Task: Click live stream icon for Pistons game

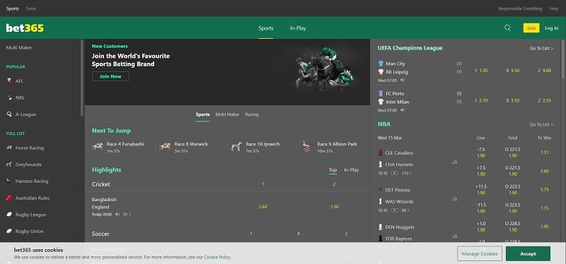Action: click(395, 210)
